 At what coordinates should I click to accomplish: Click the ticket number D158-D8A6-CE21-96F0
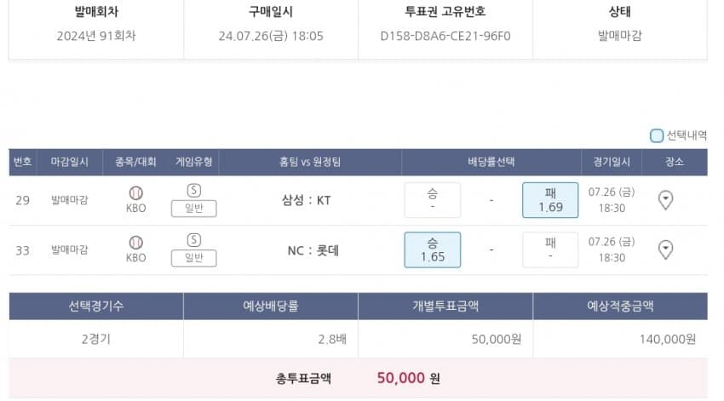[445, 36]
